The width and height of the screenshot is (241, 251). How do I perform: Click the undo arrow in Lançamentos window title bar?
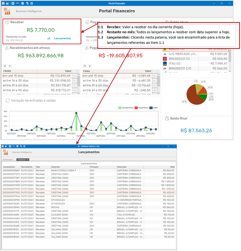[13, 146]
